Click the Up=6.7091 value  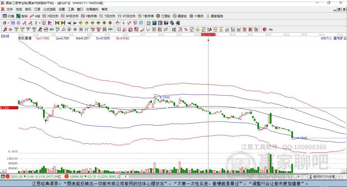tap(63, 38)
